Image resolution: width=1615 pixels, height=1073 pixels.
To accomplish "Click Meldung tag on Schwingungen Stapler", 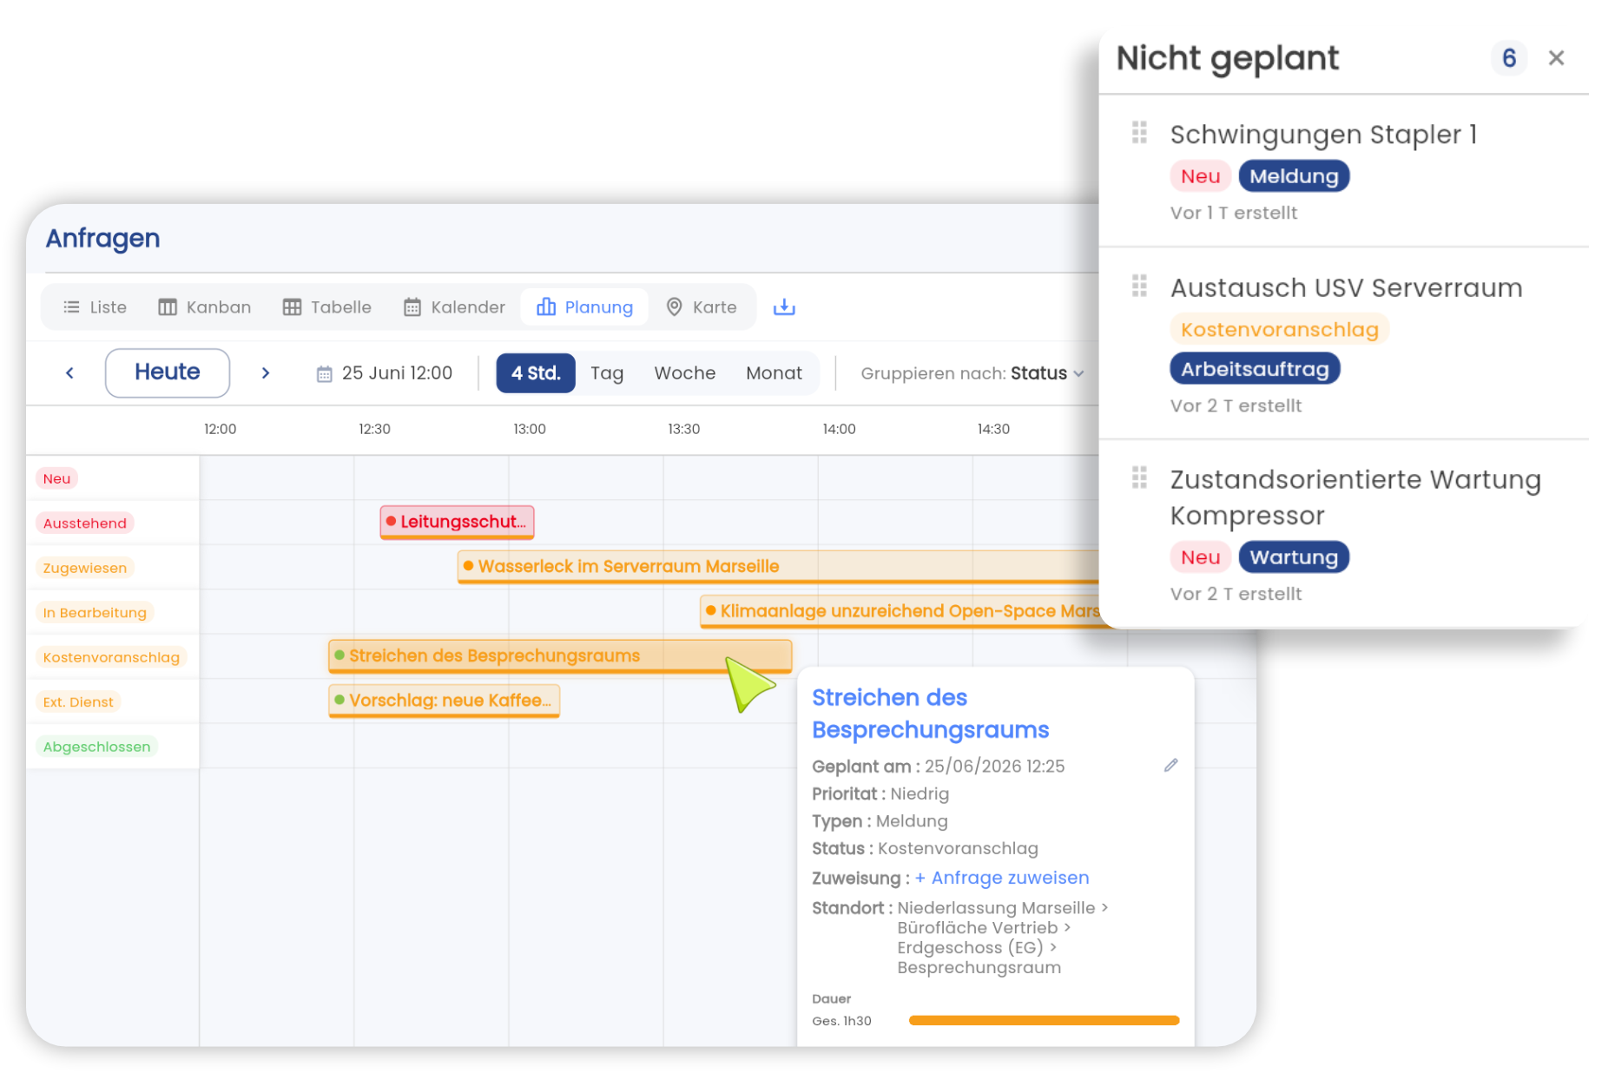I will click(x=1294, y=176).
